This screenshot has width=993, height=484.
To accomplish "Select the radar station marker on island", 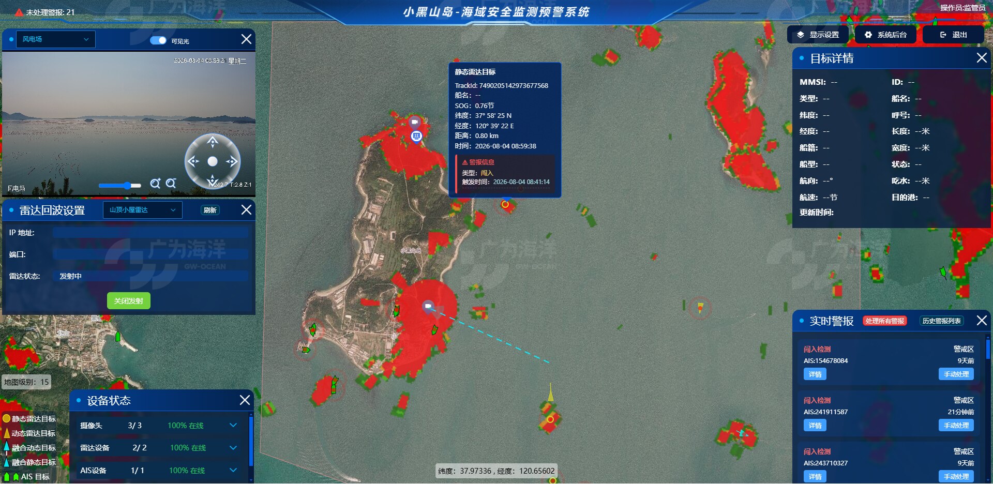I will point(416,136).
